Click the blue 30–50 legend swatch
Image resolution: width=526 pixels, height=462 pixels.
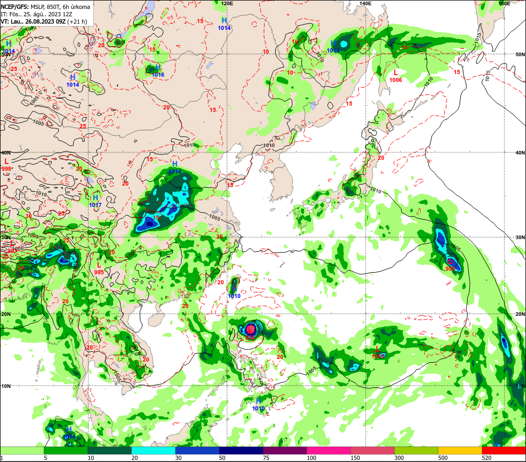pyautogui.click(x=197, y=450)
